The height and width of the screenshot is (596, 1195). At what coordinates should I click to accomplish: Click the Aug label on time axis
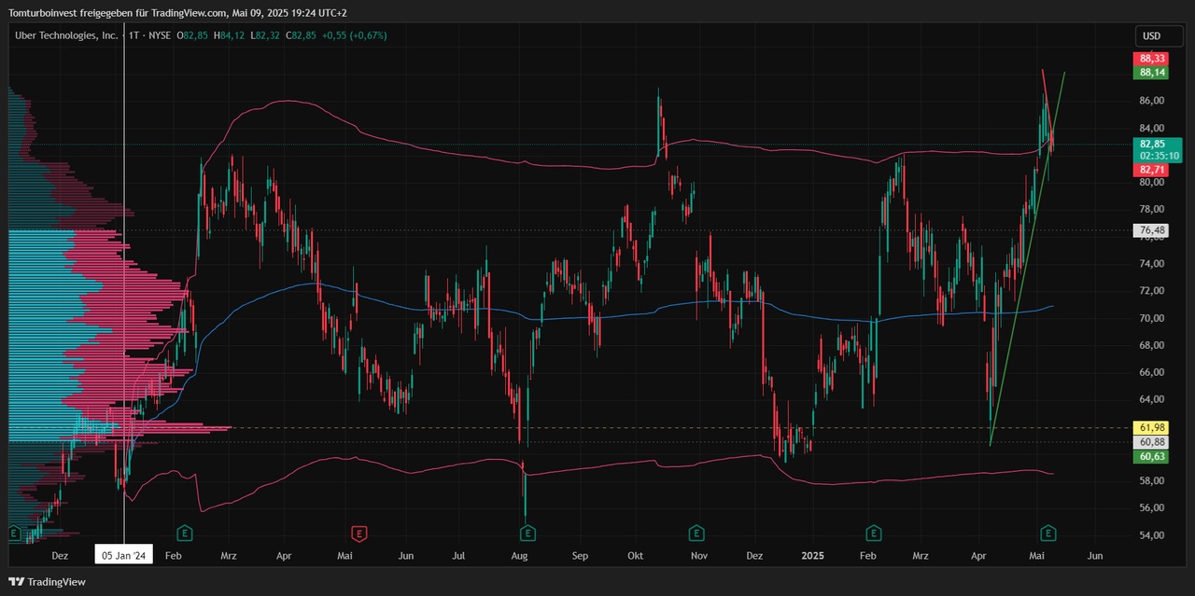click(520, 556)
